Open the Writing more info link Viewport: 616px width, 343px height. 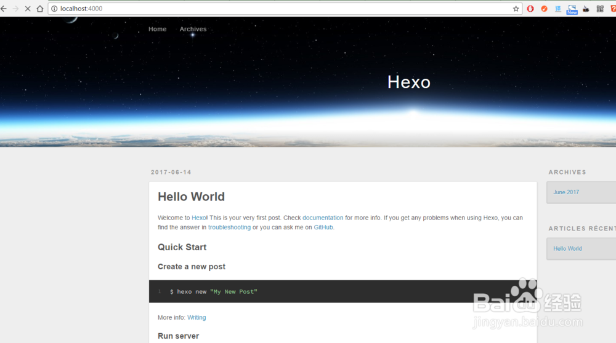pos(197,317)
